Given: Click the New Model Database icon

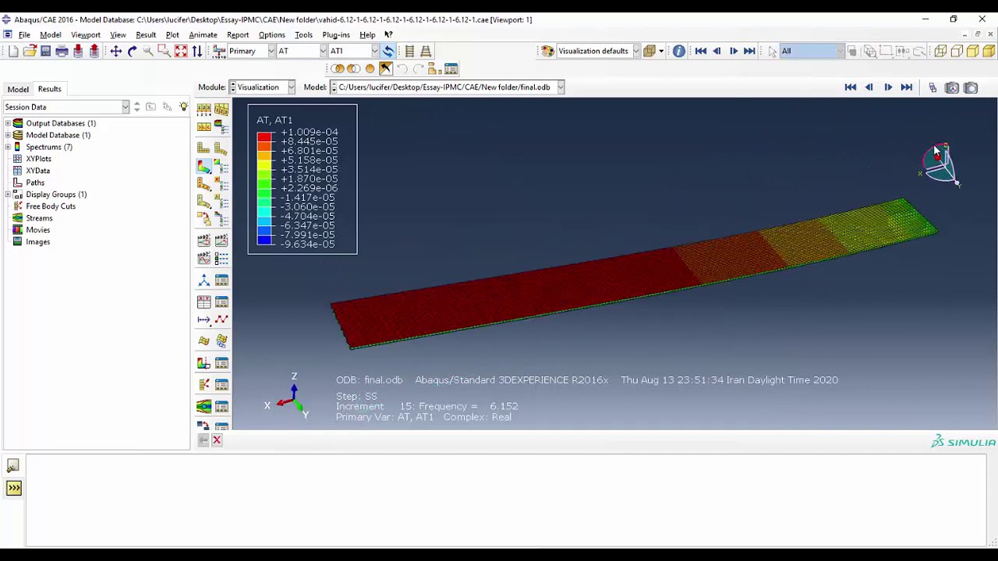Looking at the screenshot, I should click(x=13, y=51).
